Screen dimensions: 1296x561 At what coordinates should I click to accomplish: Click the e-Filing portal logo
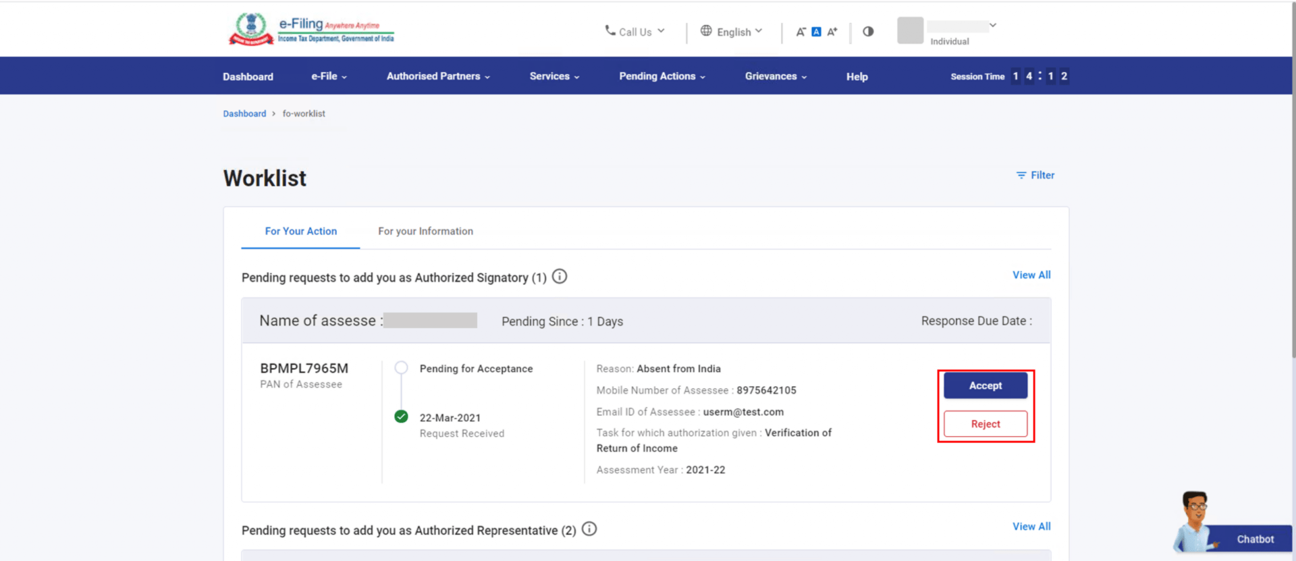pos(311,30)
